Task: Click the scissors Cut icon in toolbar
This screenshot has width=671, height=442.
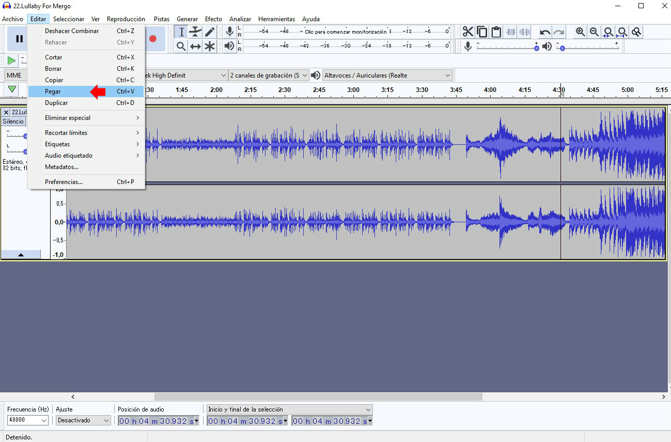Action: click(x=468, y=32)
